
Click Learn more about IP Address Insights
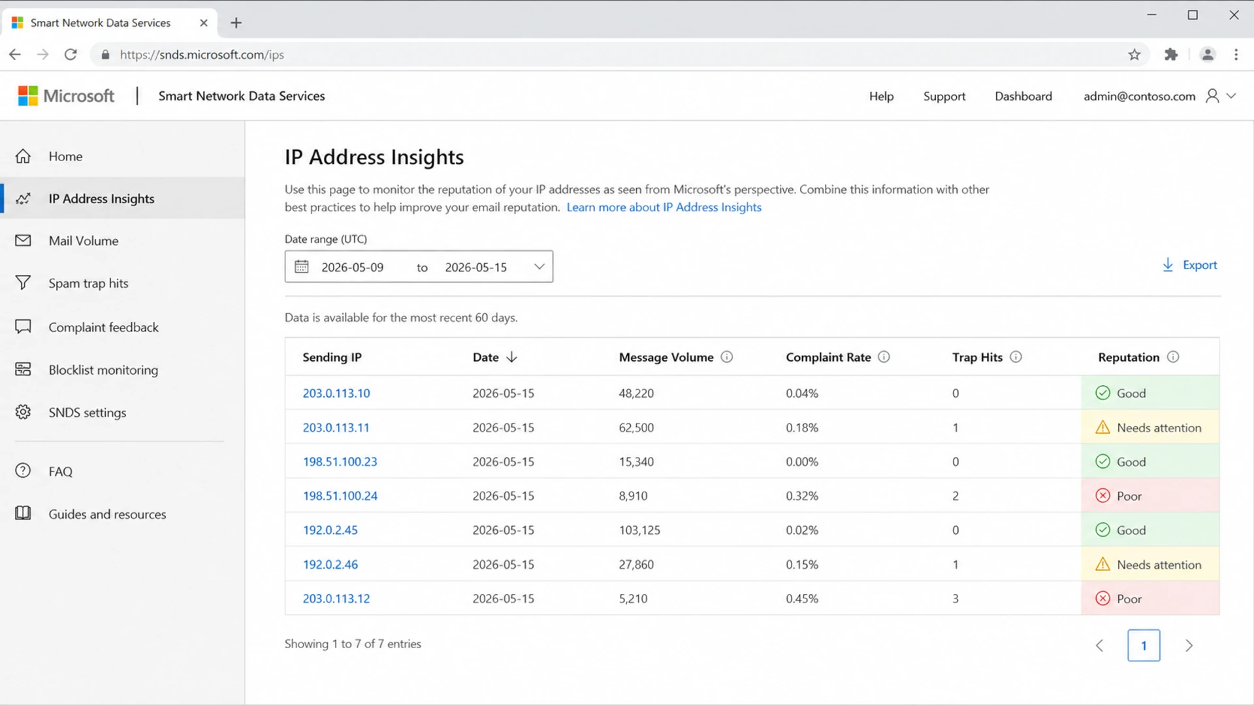(x=664, y=207)
